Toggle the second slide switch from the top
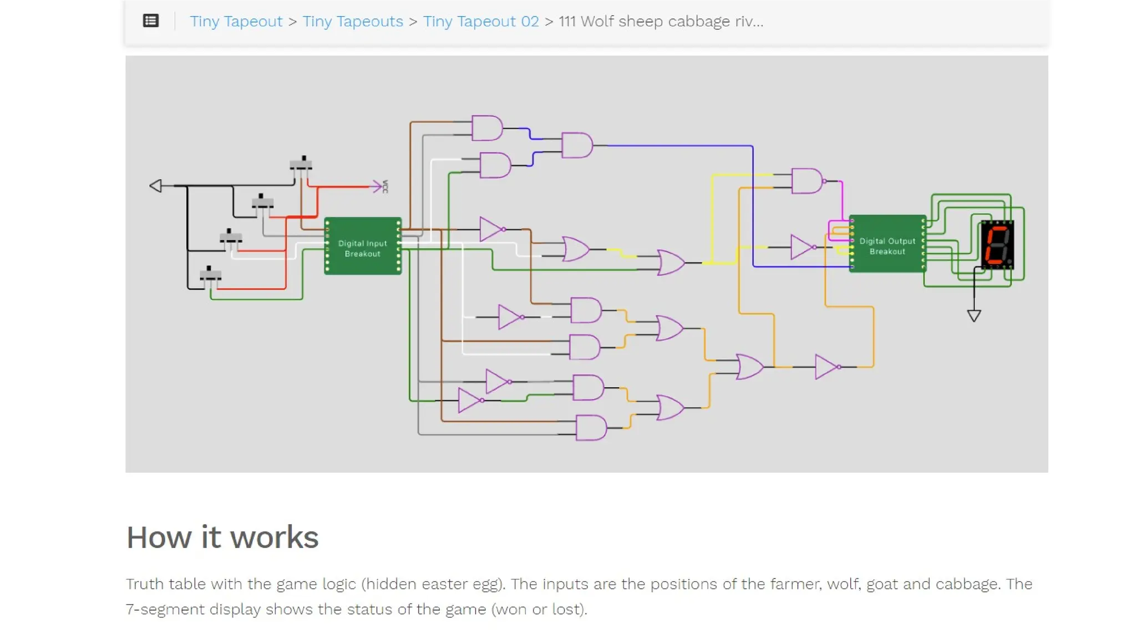This screenshot has height=639, width=1136. pyautogui.click(x=262, y=201)
